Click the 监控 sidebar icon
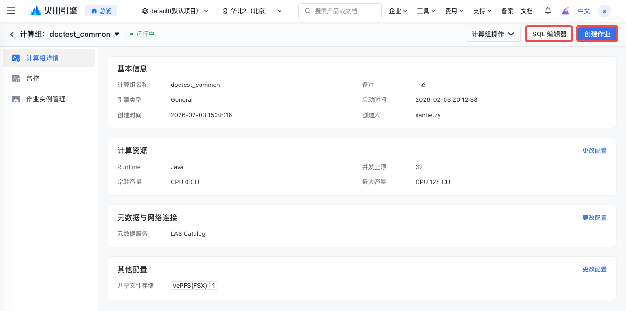This screenshot has width=626, height=311. (x=16, y=78)
